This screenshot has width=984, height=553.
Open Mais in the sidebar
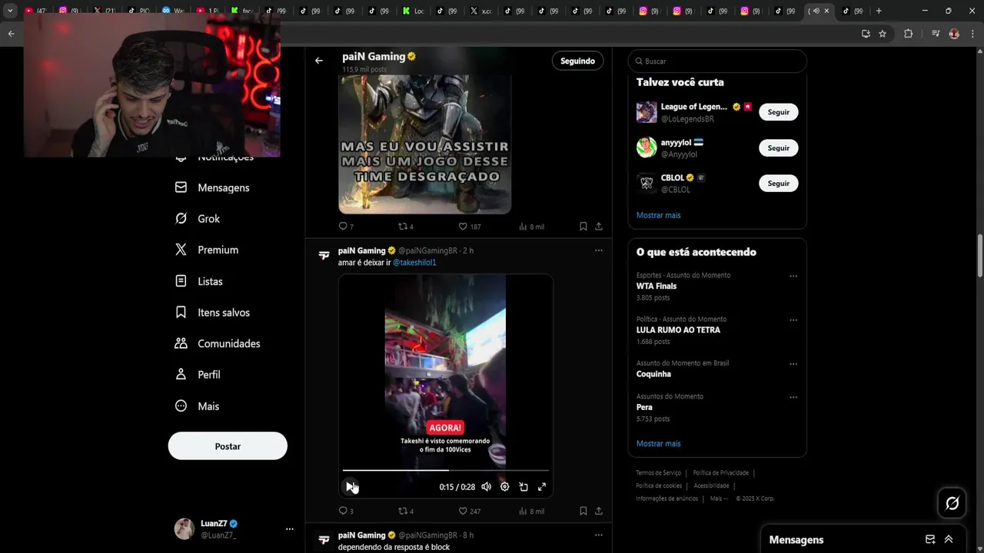tap(198, 406)
